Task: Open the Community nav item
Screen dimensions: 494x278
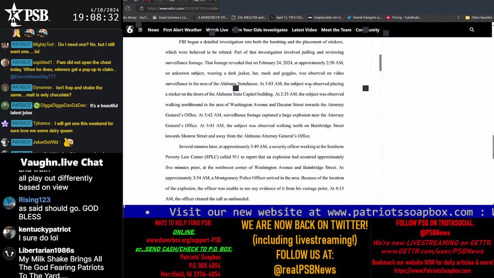Action: pyautogui.click(x=367, y=30)
